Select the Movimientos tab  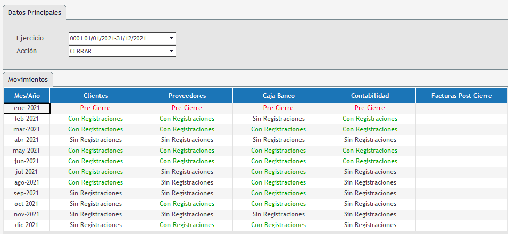[28, 79]
